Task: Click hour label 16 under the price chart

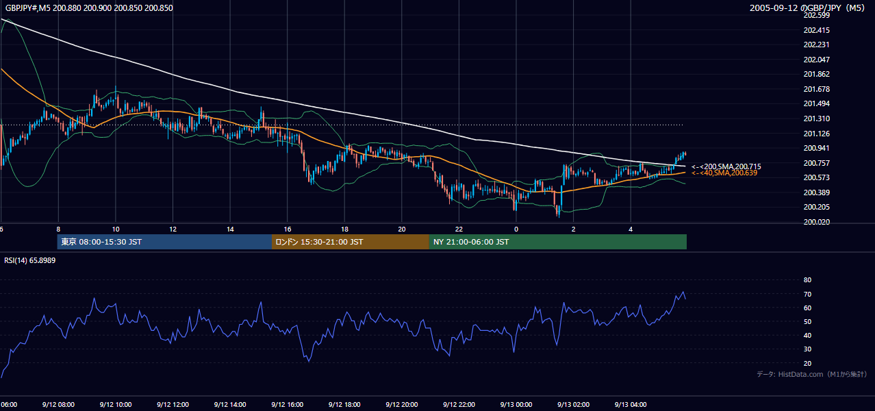Action: point(287,229)
